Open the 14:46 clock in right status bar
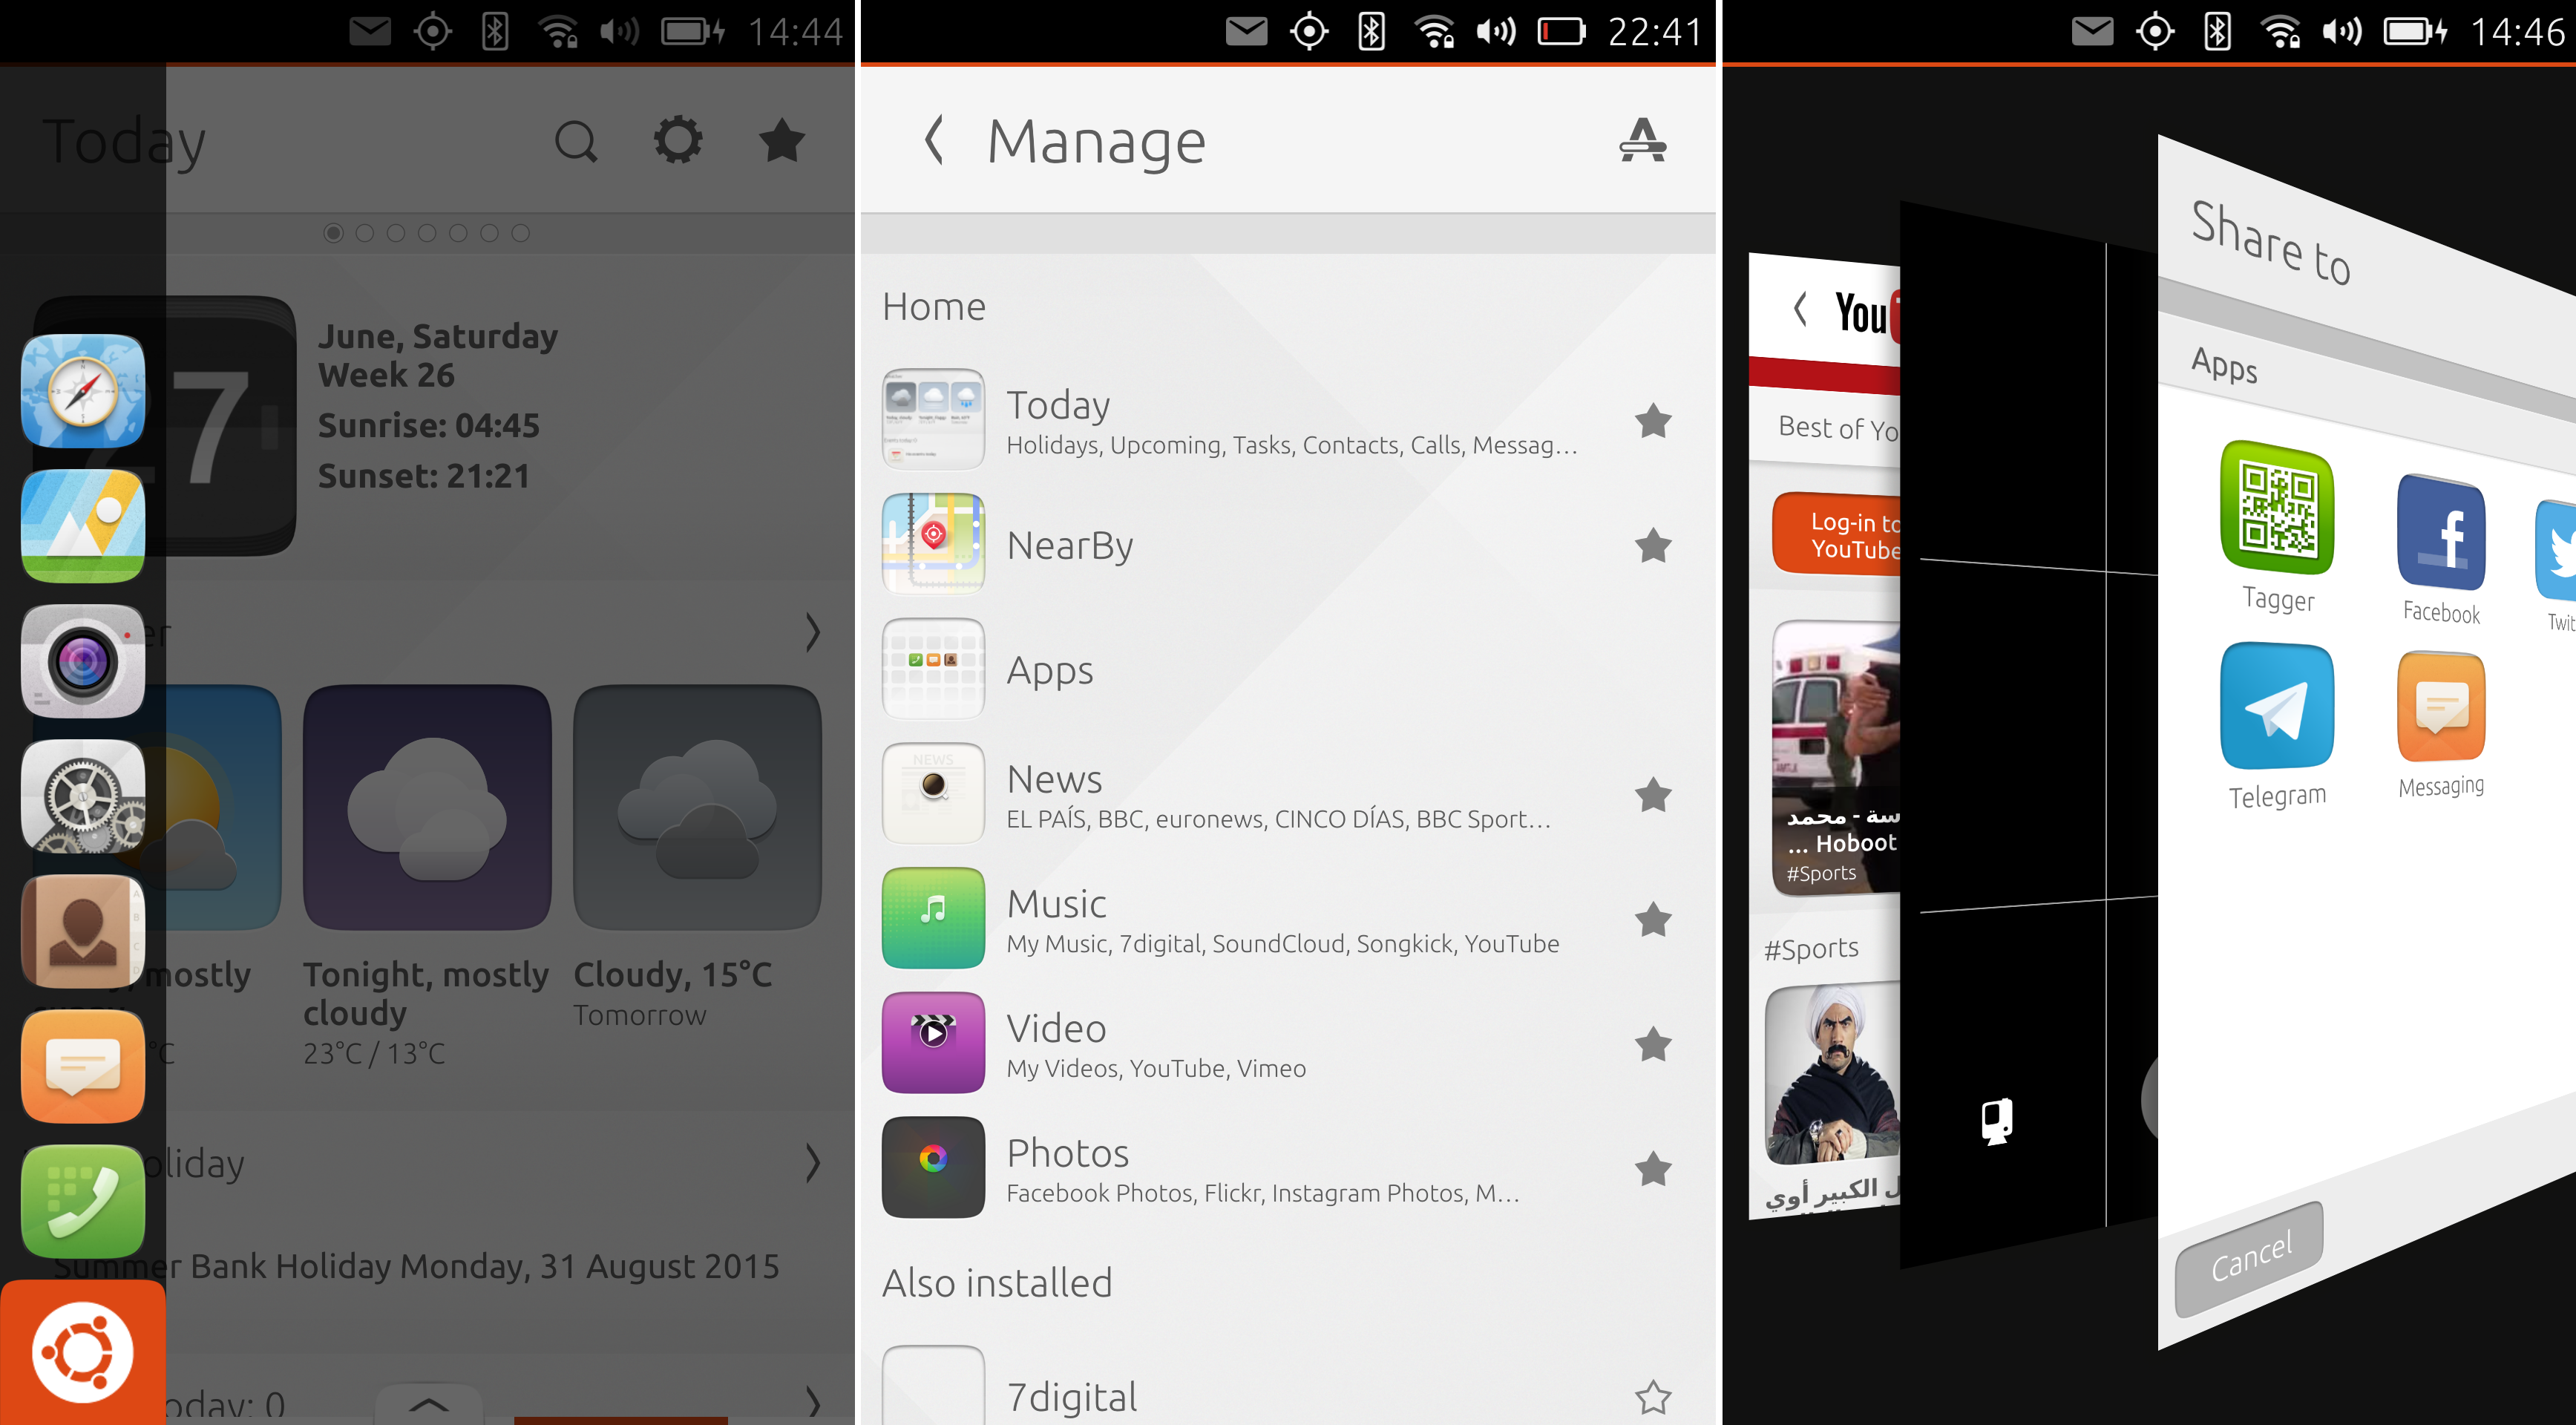 tap(2517, 32)
